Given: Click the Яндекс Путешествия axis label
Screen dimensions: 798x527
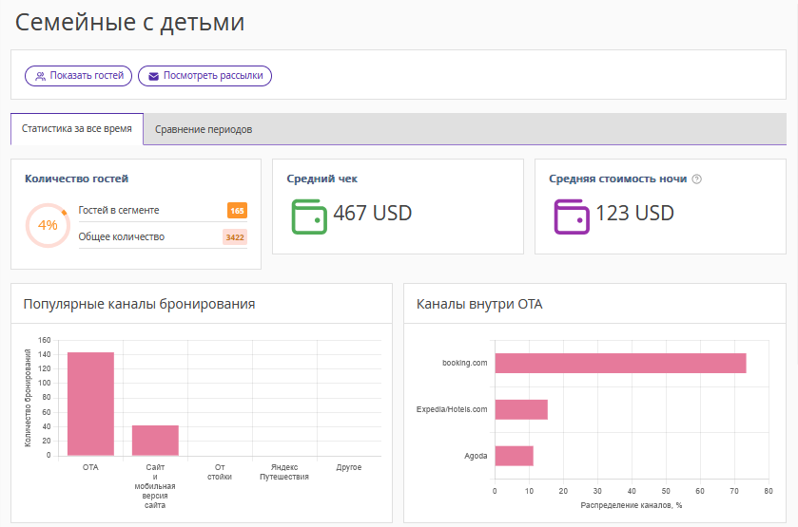Looking at the screenshot, I should point(284,472).
